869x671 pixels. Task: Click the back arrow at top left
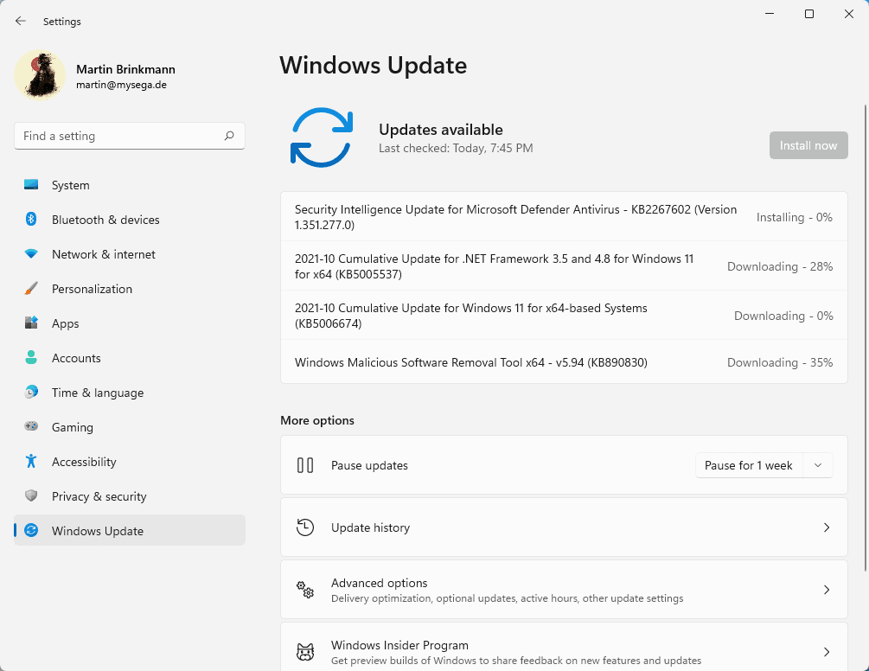click(20, 21)
